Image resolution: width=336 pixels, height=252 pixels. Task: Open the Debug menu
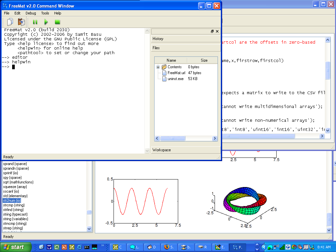click(31, 13)
